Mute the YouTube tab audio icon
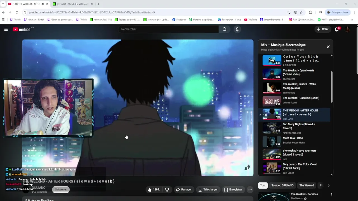Image resolution: width=358 pixels, height=201 pixels. tap(43, 4)
